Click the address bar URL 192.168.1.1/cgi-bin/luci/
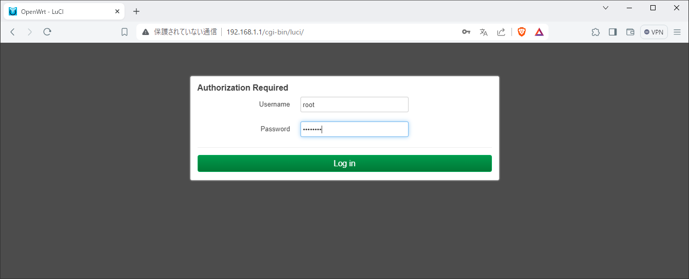This screenshot has height=279, width=689. point(265,32)
